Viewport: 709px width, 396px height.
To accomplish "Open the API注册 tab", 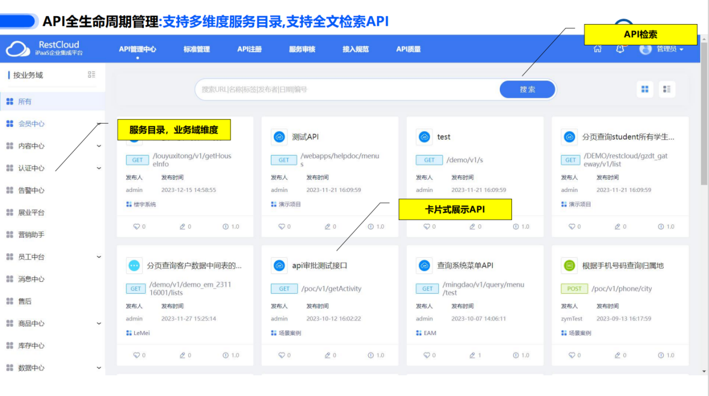I will (x=250, y=49).
